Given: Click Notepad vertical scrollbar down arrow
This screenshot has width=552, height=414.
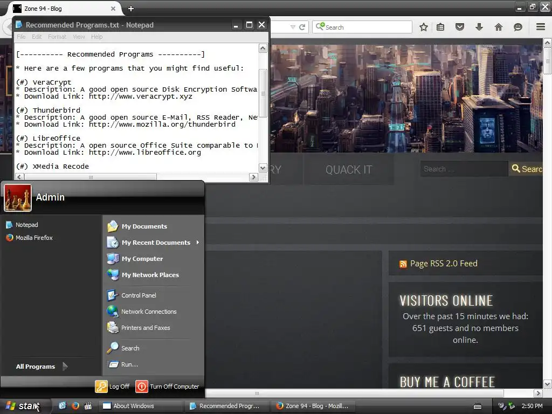Looking at the screenshot, I should pos(263,168).
